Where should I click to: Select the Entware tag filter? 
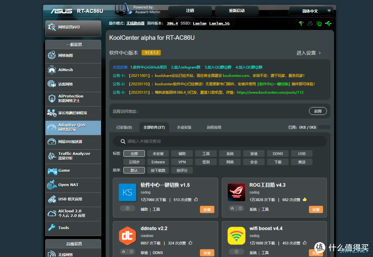(158, 162)
